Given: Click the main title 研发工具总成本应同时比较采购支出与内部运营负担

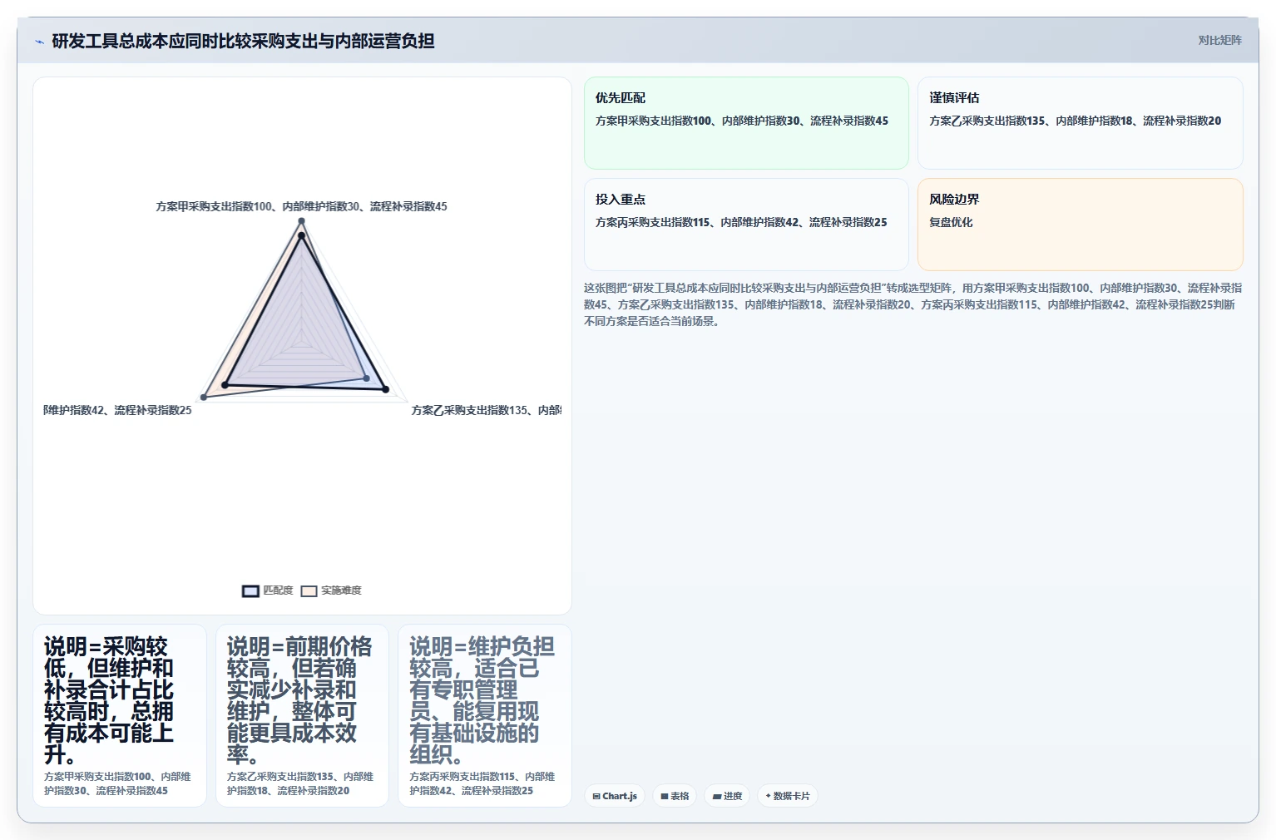Looking at the screenshot, I should pyautogui.click(x=243, y=41).
